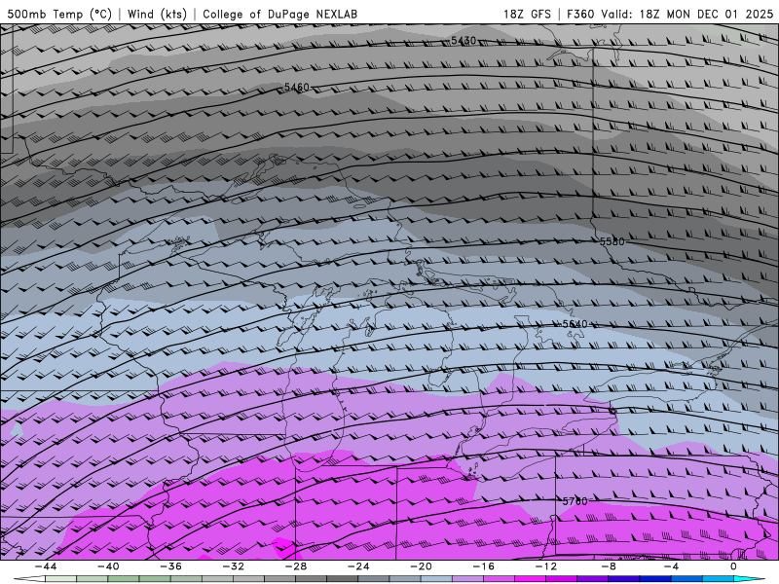Click the 5580 height contour label
Viewport: 779px width, 584px height.
tap(612, 241)
